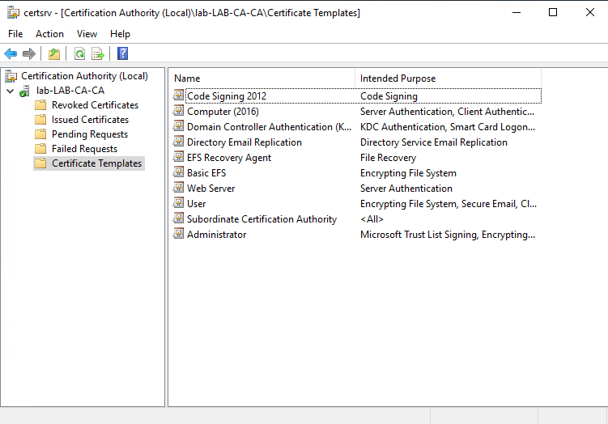Select the Certification Authority (Local) root node
The image size is (608, 424).
tap(84, 76)
